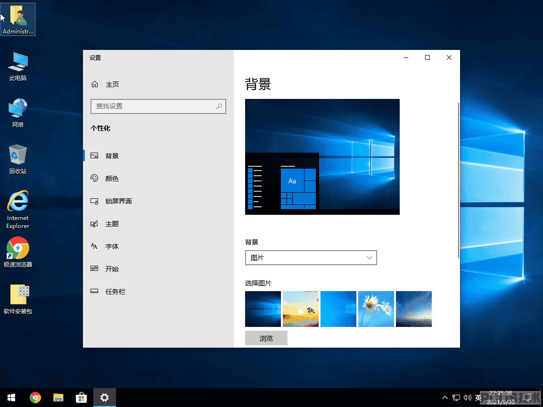Viewport: 543px width, 407px height.
Task: Select 背景 in the personalization sidebar
Action: pos(158,156)
